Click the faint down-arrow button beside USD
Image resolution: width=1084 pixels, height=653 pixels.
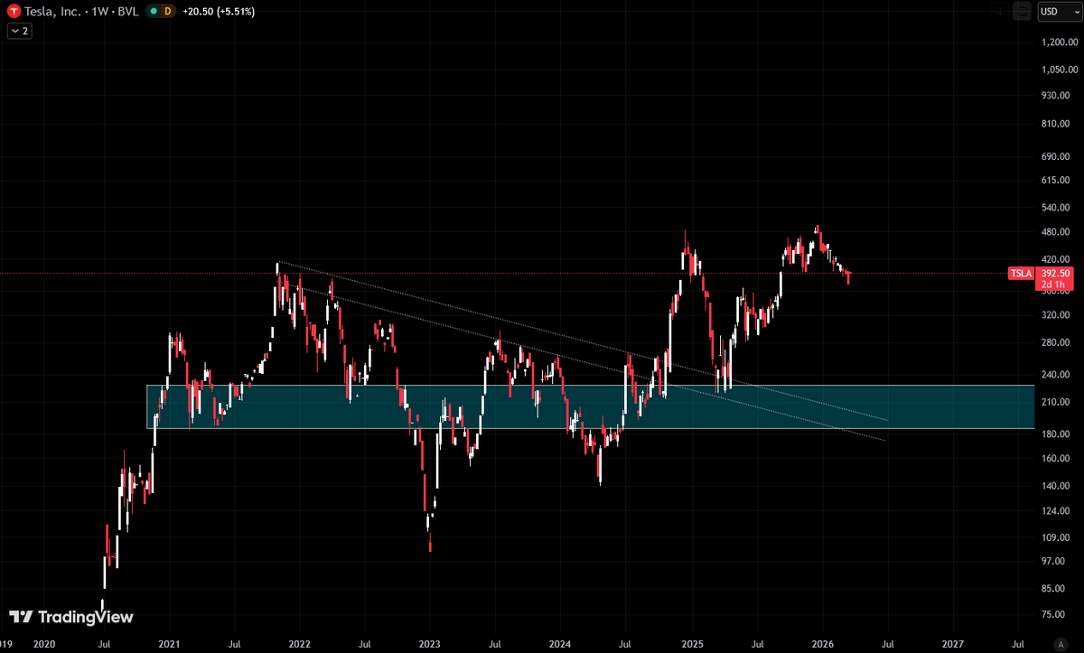(x=1001, y=12)
